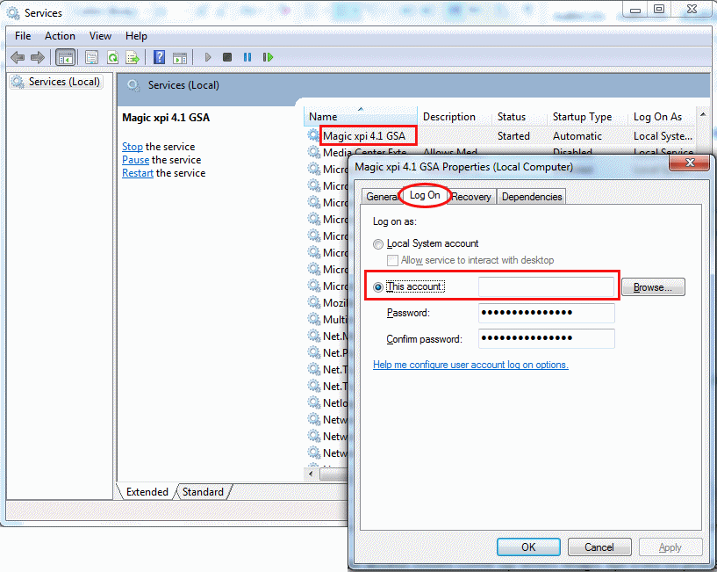Click the Stop the service link
The image size is (717, 572).
click(133, 147)
